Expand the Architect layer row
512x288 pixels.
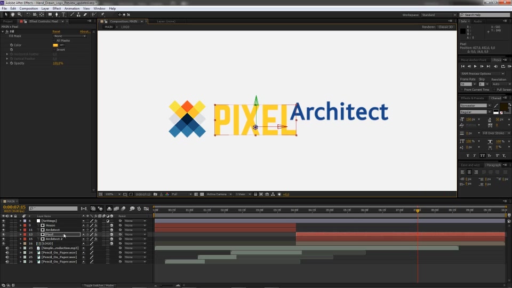click(x=21, y=230)
